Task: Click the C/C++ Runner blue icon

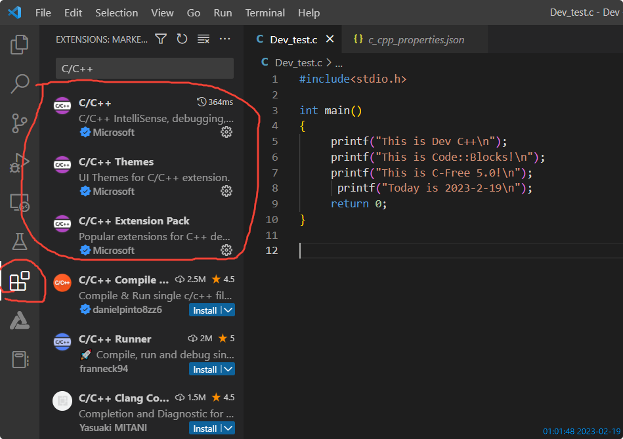Action: point(62,342)
